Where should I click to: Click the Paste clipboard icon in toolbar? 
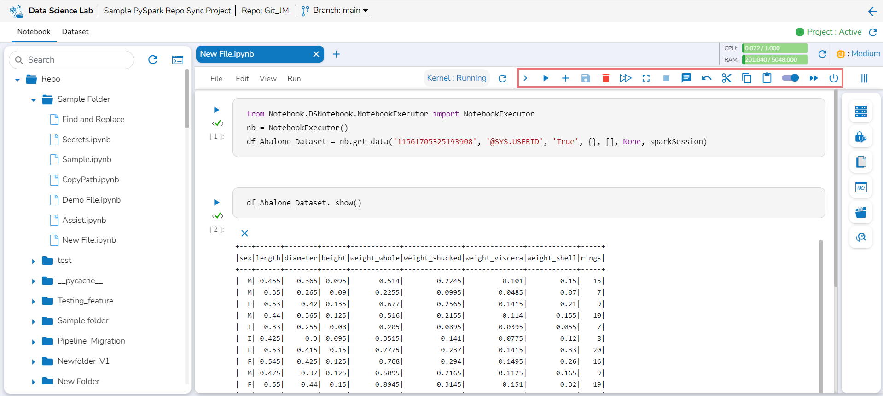coord(767,78)
